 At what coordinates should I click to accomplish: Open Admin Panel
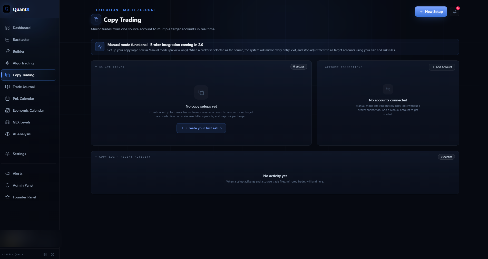[x=28, y=185]
